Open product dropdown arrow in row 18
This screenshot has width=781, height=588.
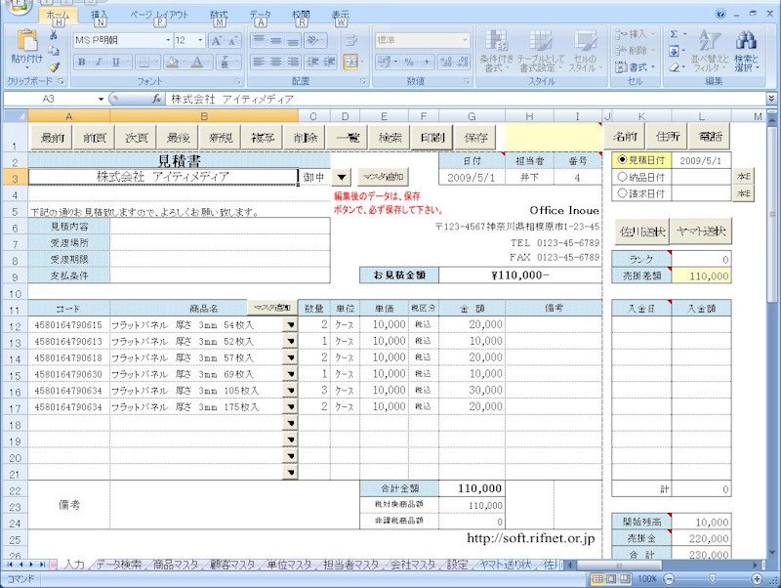coord(290,424)
